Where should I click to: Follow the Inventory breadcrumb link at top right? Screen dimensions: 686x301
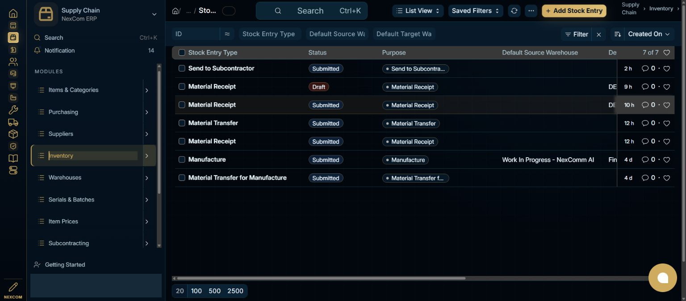pos(661,8)
